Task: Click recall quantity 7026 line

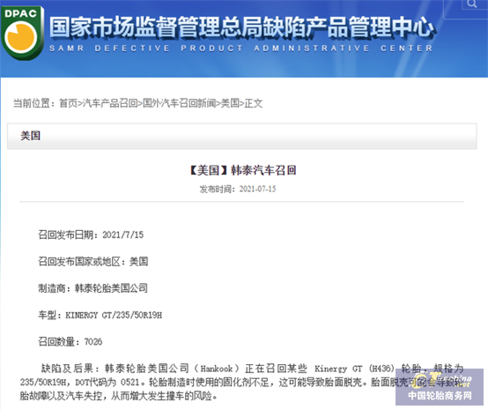Action: [70, 342]
